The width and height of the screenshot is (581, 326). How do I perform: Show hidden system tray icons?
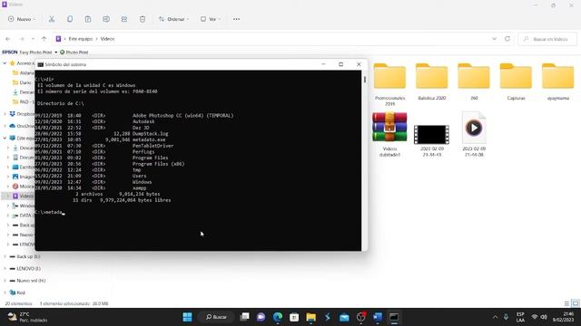point(495,317)
